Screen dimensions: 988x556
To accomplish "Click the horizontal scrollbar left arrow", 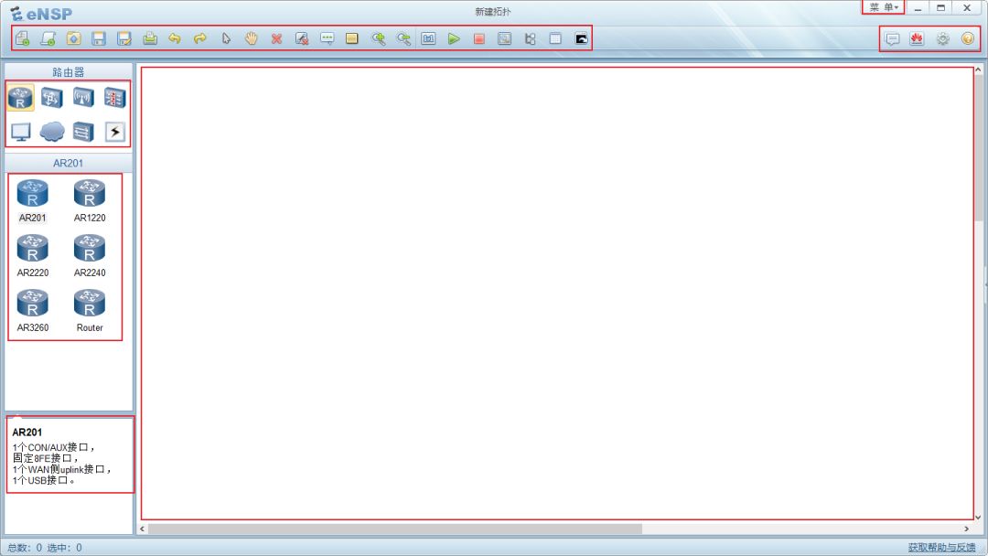I will coord(143,529).
